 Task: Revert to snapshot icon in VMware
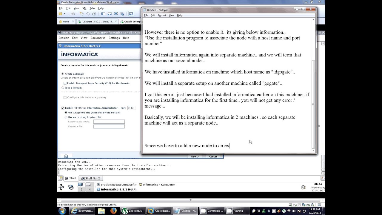coord(88,14)
